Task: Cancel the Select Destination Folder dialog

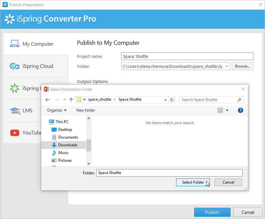Action: [x=228, y=182]
